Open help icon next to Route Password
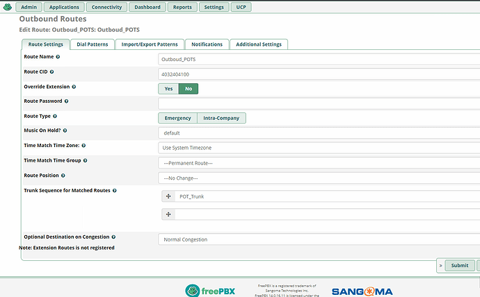This screenshot has height=297, width=480. (x=66, y=101)
